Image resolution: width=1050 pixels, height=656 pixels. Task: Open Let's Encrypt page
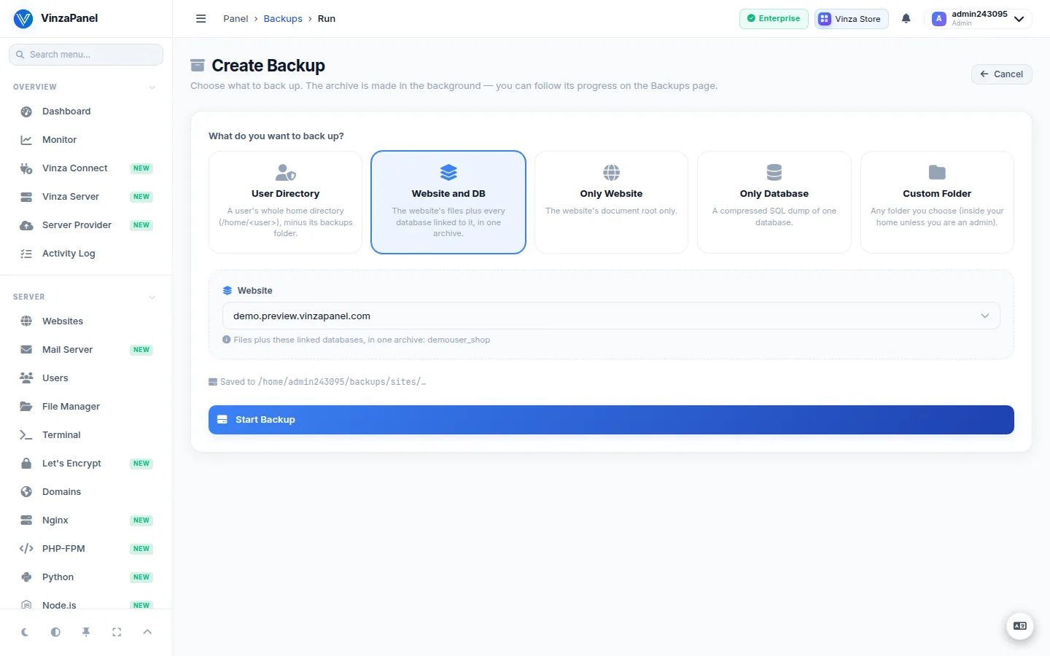point(86,464)
